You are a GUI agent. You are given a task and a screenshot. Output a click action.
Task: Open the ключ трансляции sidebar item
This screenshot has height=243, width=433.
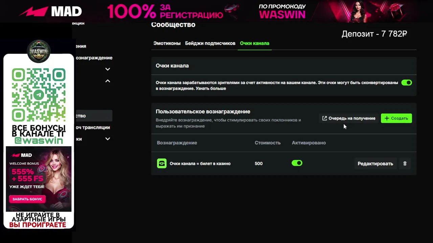pyautogui.click(x=93, y=127)
